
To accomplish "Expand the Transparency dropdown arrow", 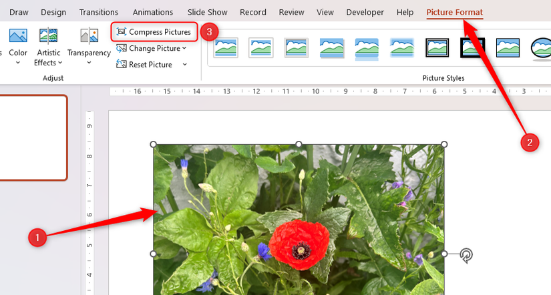I will tap(89, 63).
